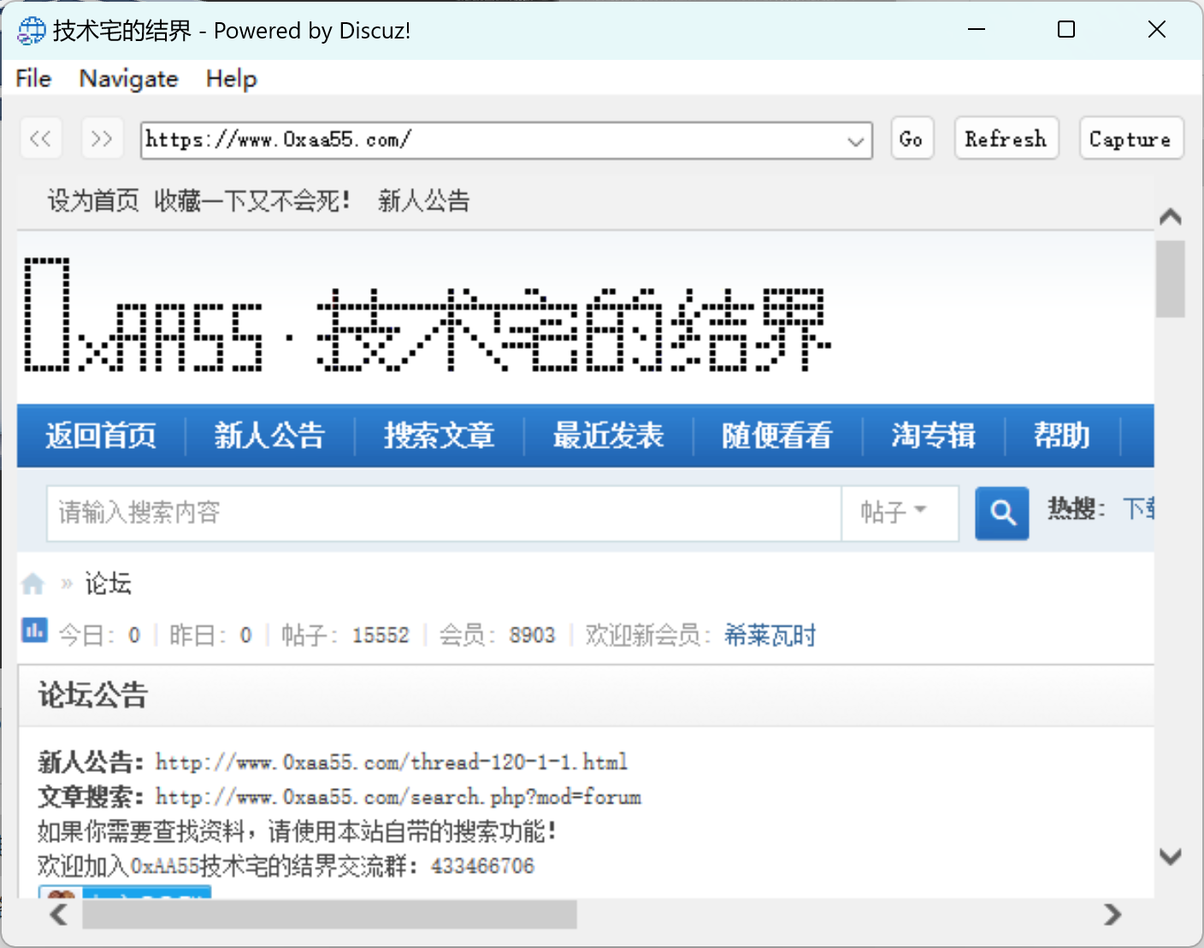Click the 帖子: 15552 statistic
This screenshot has height=948, width=1204.
click(345, 635)
